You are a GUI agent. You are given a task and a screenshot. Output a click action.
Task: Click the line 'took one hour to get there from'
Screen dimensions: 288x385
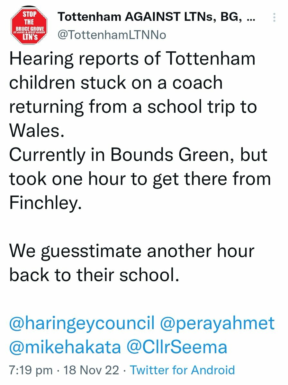click(140, 178)
